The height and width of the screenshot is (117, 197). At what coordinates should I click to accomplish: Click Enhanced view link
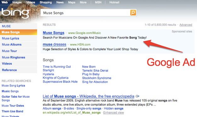click(x=114, y=113)
